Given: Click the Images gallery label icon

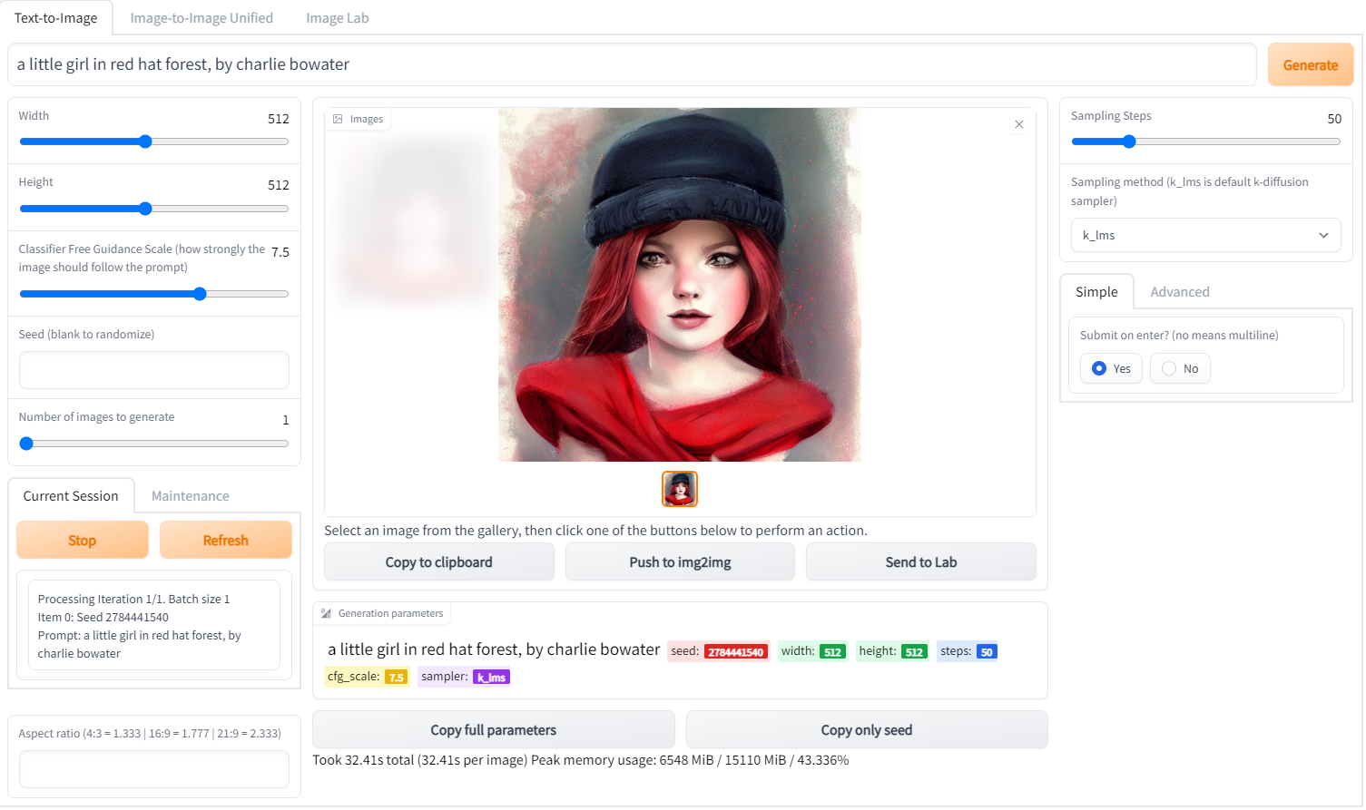Looking at the screenshot, I should click(338, 119).
